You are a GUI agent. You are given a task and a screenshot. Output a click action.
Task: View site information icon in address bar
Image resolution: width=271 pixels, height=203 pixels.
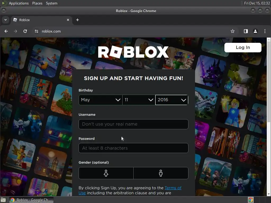[x=37, y=31]
